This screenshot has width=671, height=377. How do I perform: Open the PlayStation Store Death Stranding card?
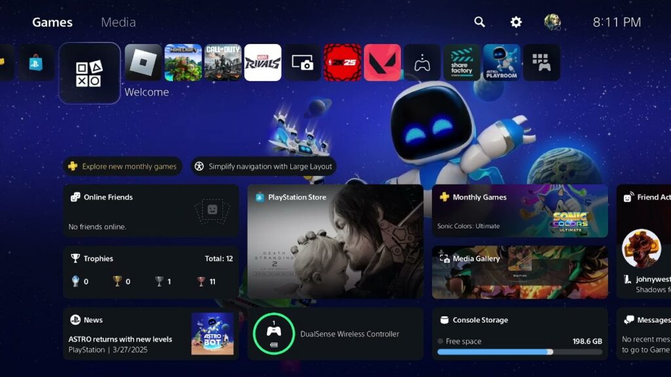click(x=335, y=242)
